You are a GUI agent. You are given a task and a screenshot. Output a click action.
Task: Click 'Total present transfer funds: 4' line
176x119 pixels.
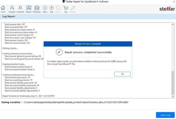click(x=18, y=67)
